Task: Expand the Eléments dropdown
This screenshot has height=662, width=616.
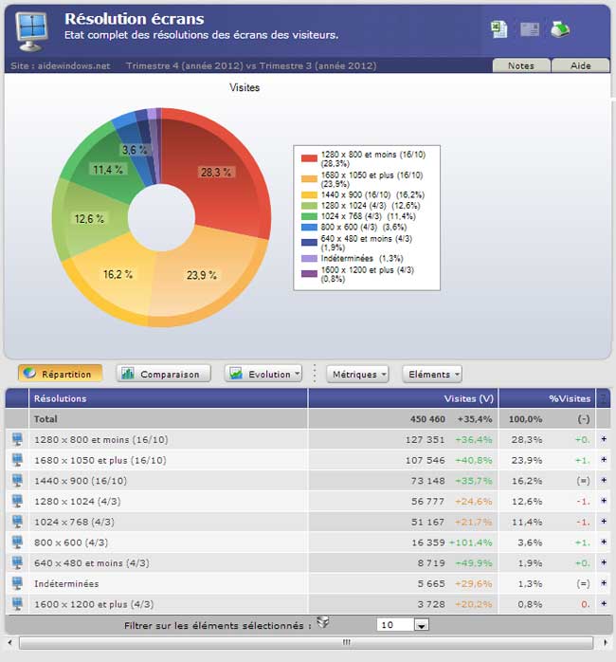Action: [x=432, y=374]
